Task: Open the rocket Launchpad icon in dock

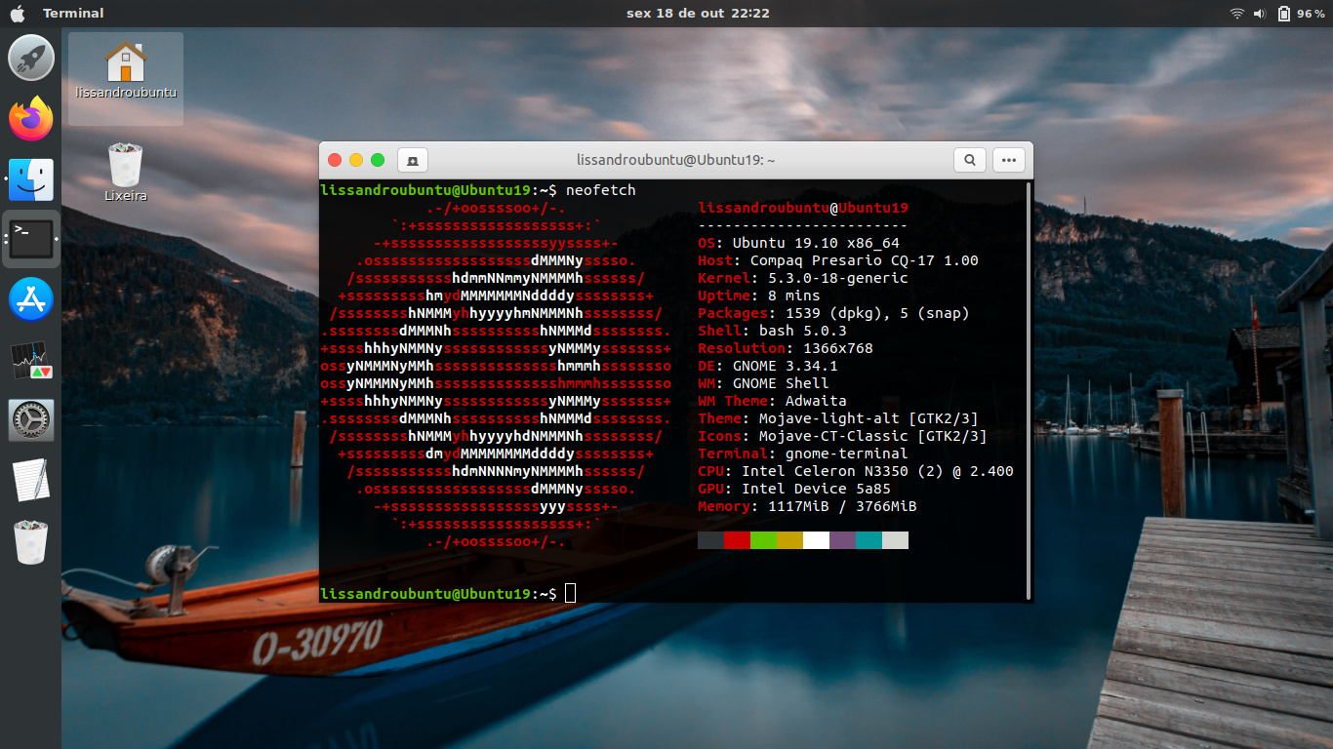Action: click(x=31, y=58)
